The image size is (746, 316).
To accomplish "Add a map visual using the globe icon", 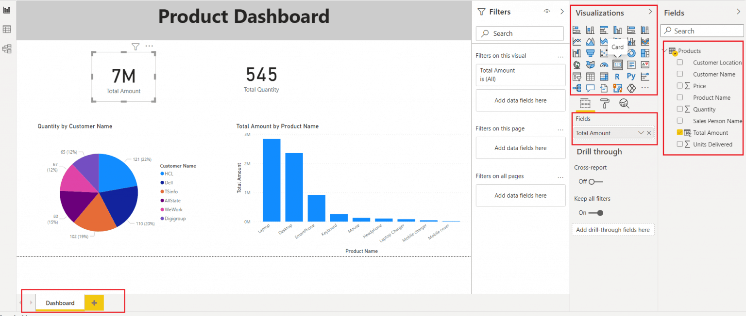I will point(577,65).
